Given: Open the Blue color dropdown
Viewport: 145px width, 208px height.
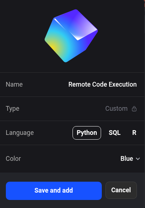Looking at the screenshot, I should point(130,159).
